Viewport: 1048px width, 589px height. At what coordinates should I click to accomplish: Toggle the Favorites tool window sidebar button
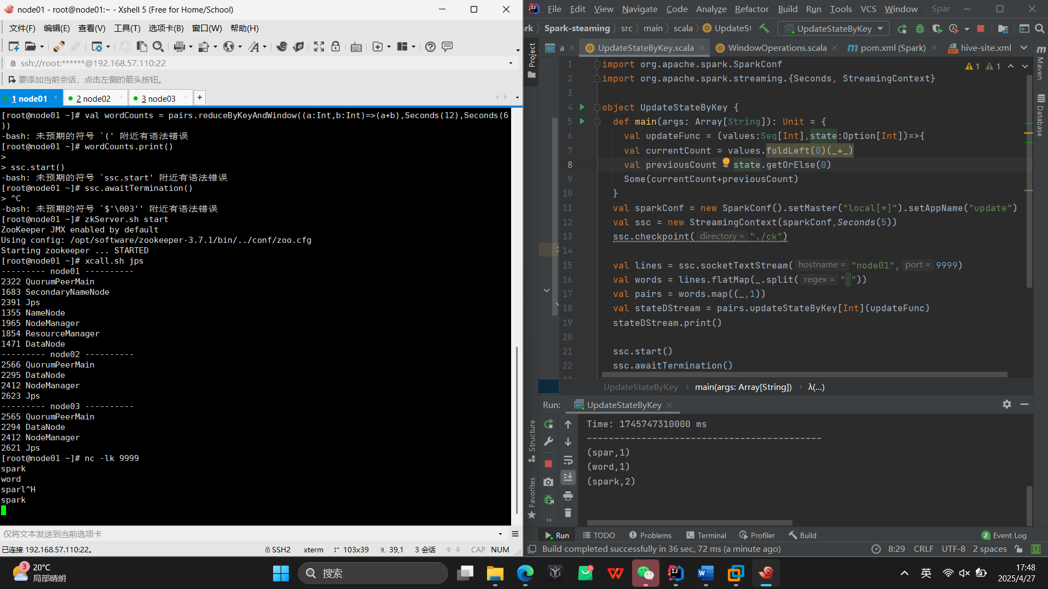(x=532, y=498)
